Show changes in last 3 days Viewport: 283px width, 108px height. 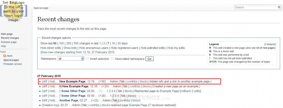click(x=104, y=43)
